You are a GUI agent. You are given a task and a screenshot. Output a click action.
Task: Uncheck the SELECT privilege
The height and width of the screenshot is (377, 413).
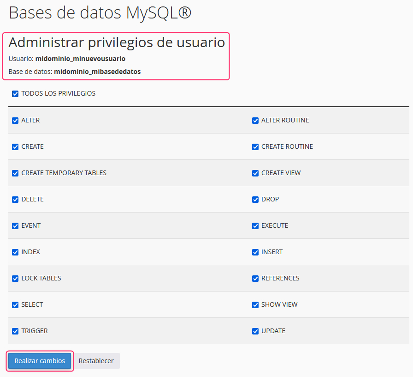(15, 305)
